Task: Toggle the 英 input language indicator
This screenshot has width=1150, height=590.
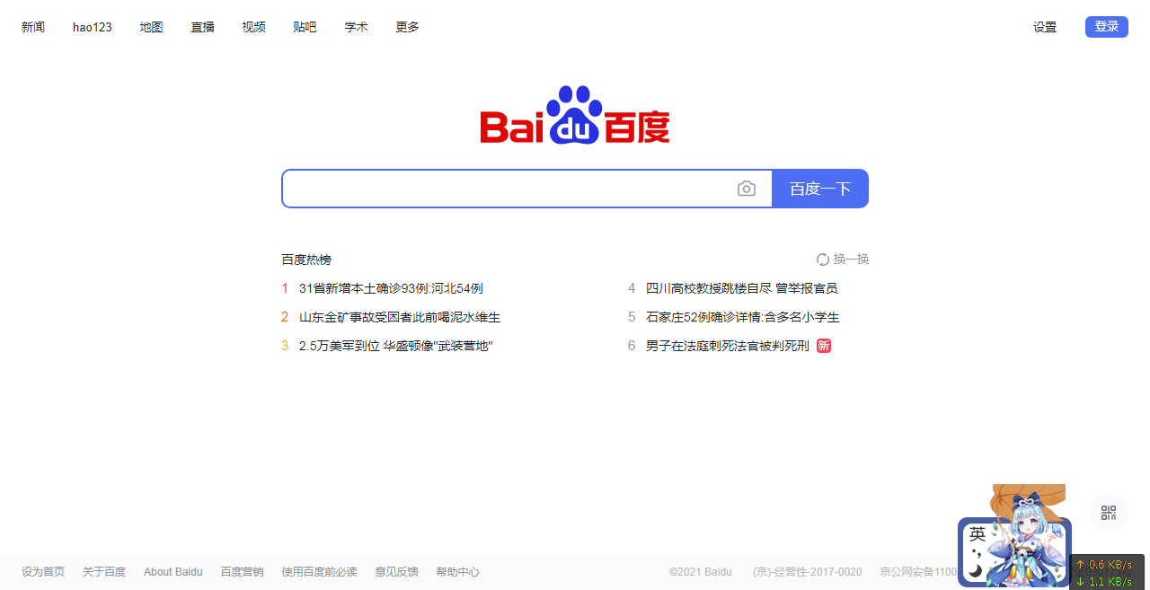Action: click(x=977, y=534)
